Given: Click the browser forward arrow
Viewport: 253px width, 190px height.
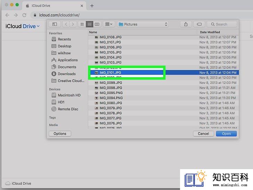Looking at the screenshot, I should coord(16,15).
